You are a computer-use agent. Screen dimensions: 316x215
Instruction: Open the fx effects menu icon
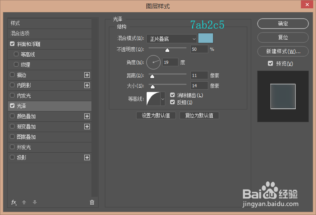pos(14,202)
